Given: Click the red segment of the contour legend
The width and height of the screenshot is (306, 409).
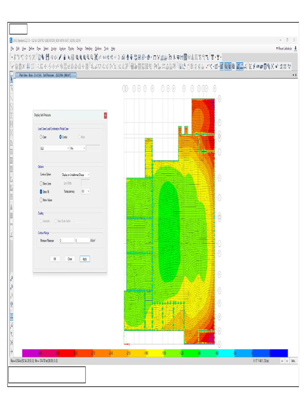Looking at the screenshot, I should pos(67,353).
